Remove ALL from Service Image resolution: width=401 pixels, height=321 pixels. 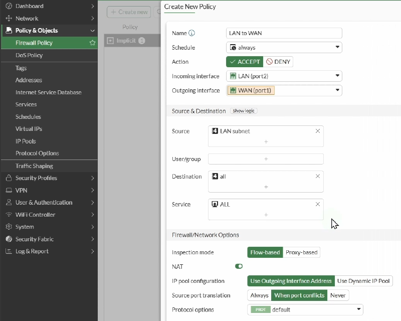pyautogui.click(x=318, y=204)
